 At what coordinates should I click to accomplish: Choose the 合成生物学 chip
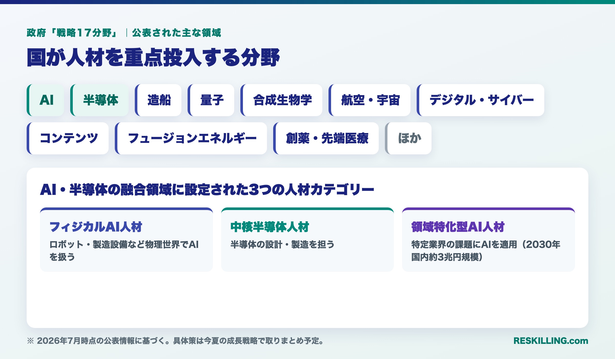coord(281,100)
